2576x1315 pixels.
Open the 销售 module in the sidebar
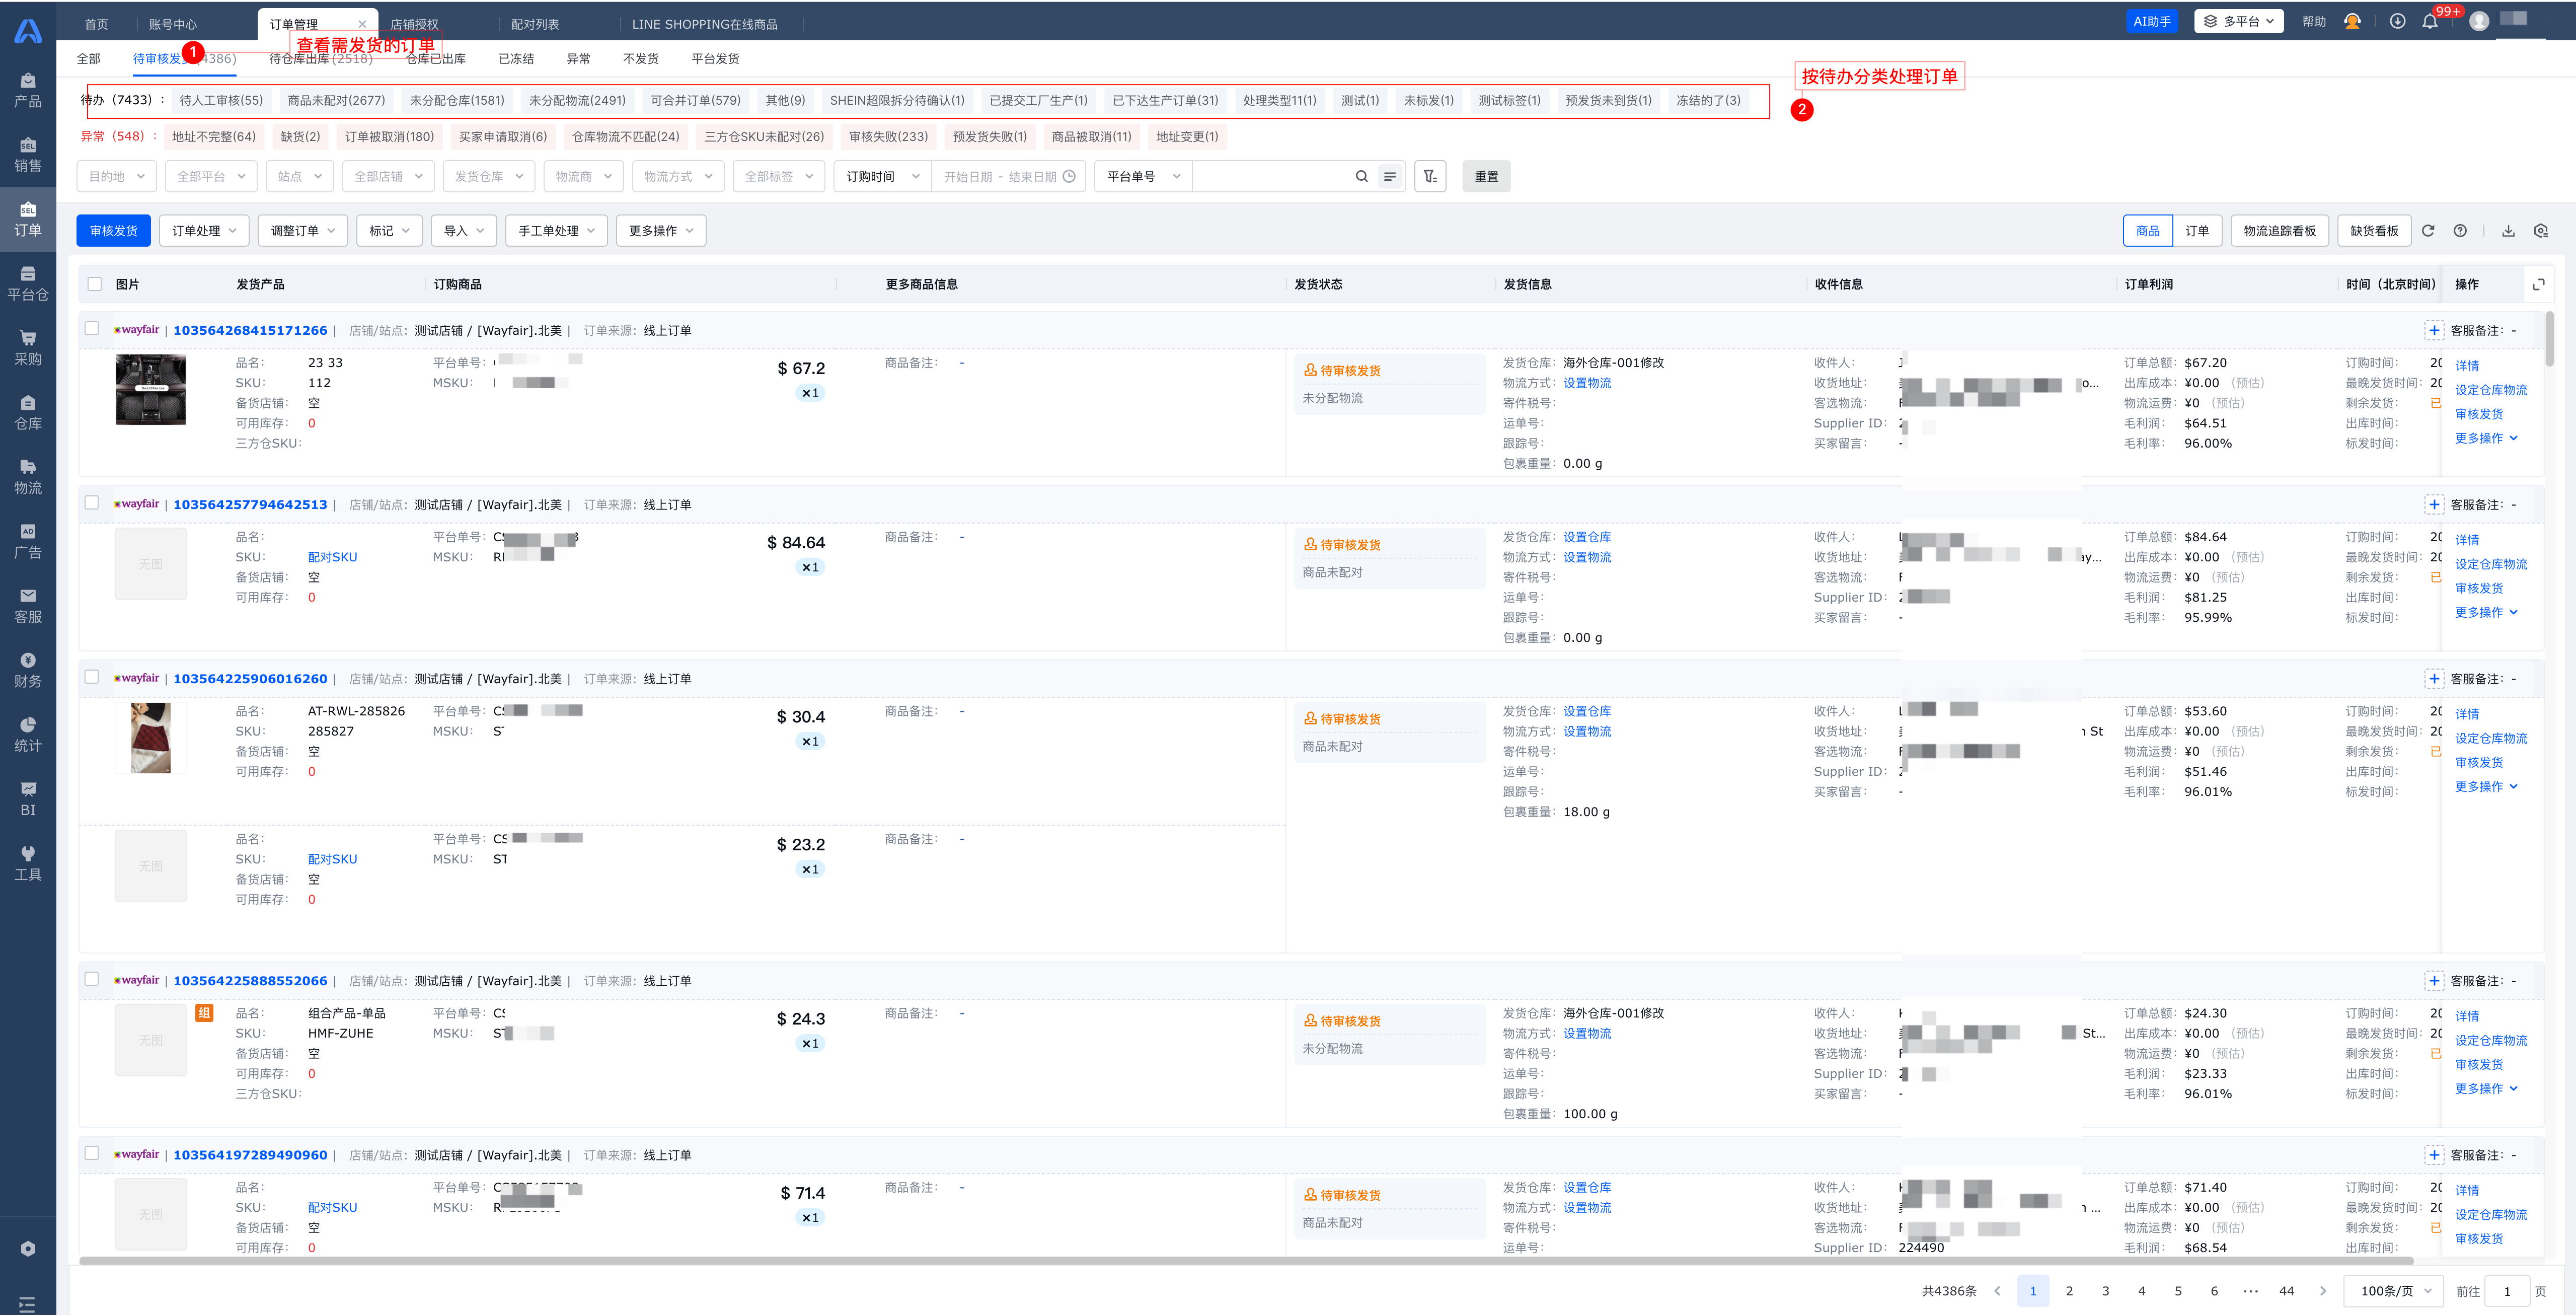click(x=28, y=155)
